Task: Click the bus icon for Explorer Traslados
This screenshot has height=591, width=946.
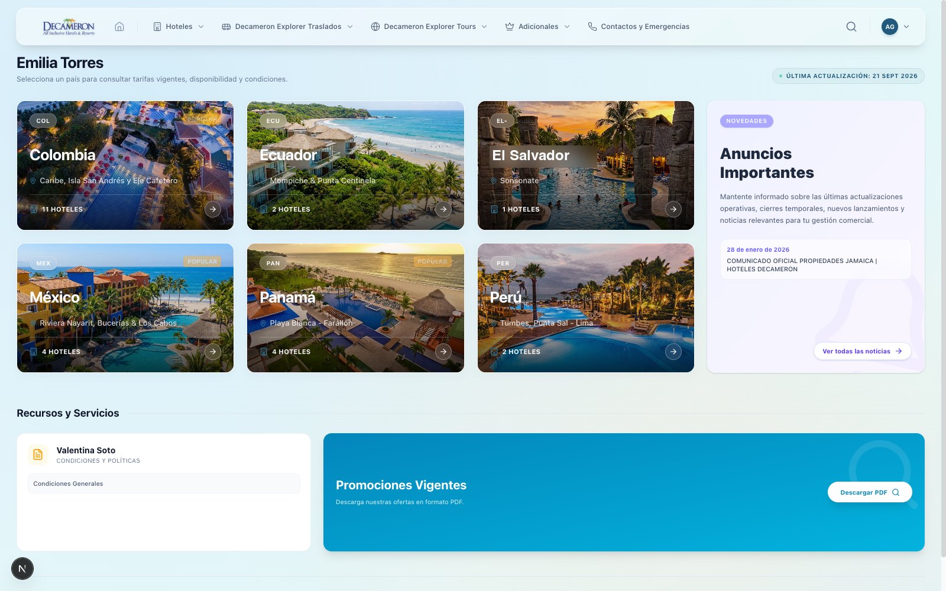Action: pyautogui.click(x=226, y=27)
